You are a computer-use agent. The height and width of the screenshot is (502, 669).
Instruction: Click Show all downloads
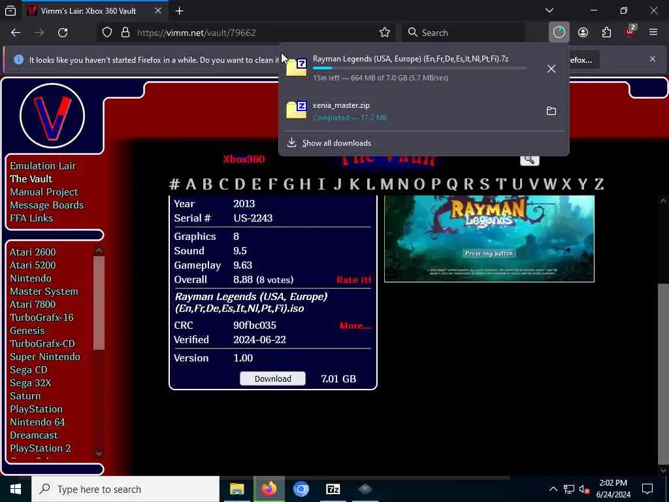click(336, 143)
